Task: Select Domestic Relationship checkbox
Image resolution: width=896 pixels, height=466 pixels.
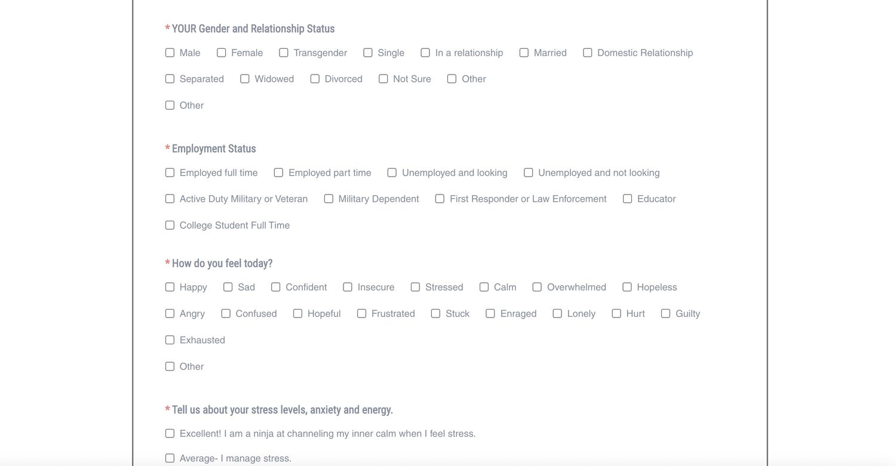Action: (x=588, y=53)
